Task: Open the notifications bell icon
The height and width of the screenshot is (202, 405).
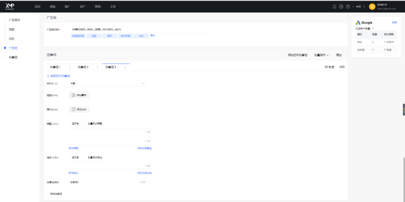Action: tap(334, 7)
